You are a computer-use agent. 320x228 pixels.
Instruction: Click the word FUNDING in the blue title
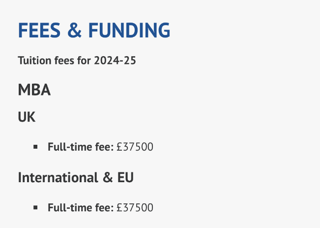(129, 30)
